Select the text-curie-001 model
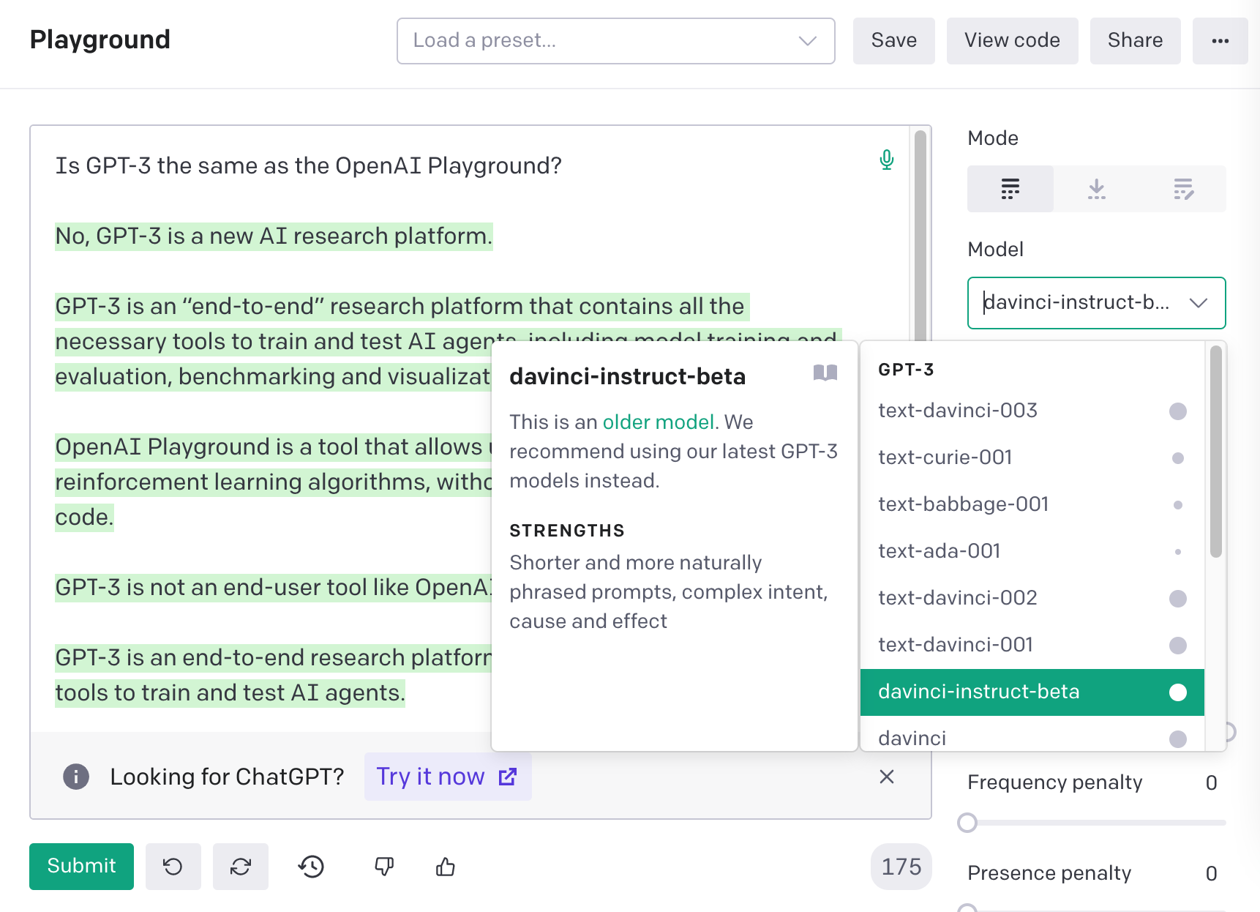 coord(945,457)
